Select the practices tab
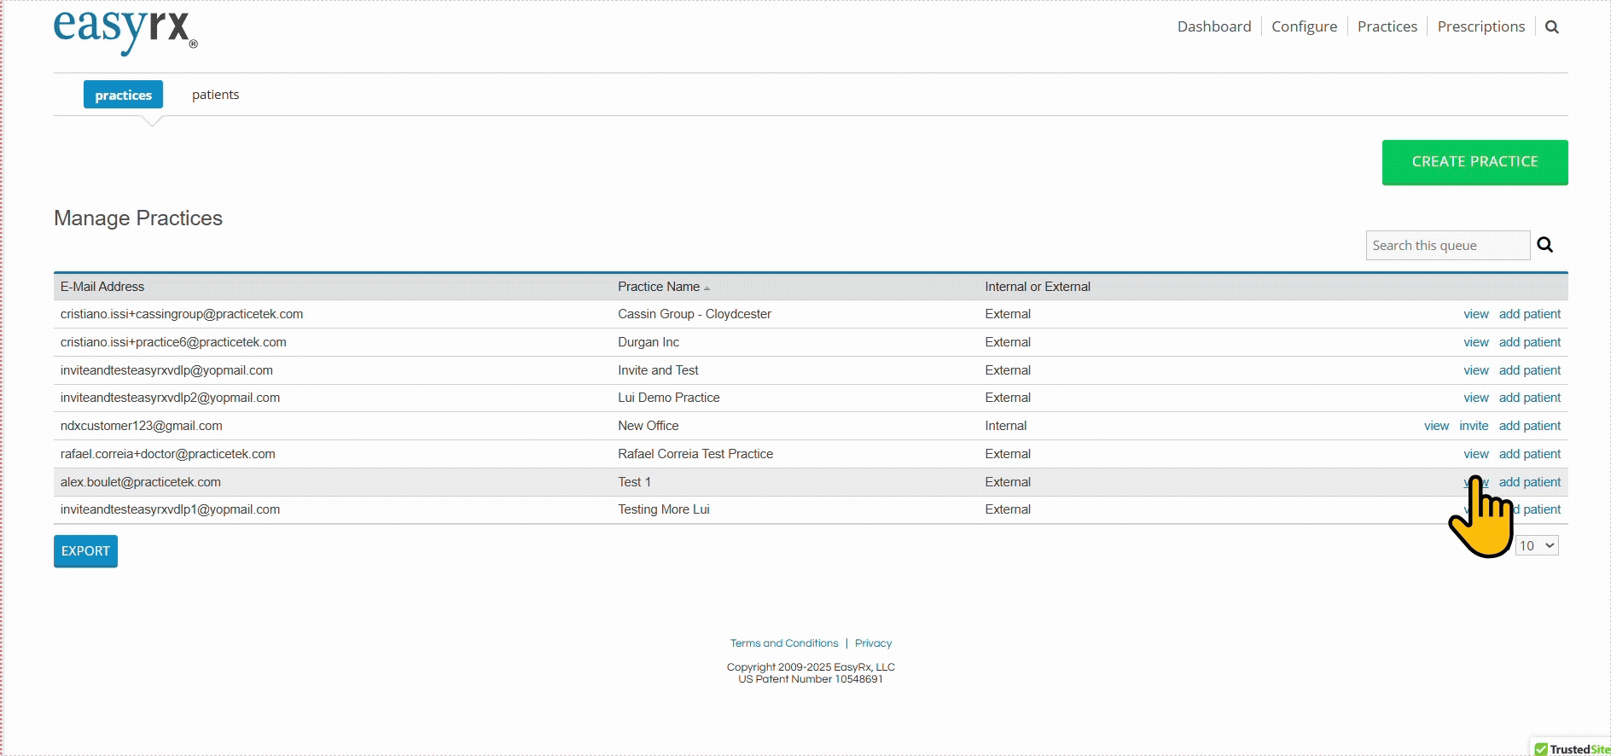Screen dimensions: 1611x756 click(123, 95)
